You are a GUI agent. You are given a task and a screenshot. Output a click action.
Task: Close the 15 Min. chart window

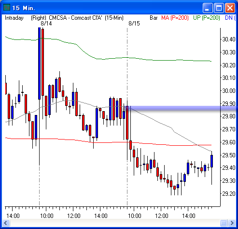(230, 8)
